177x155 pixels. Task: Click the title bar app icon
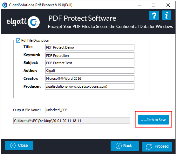click(x=5, y=5)
